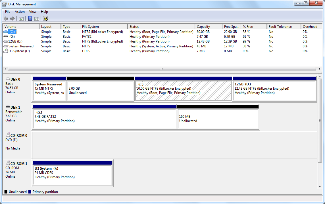Select the (C:) volume drive icon
Screen dimensions: 325x204
(6, 32)
